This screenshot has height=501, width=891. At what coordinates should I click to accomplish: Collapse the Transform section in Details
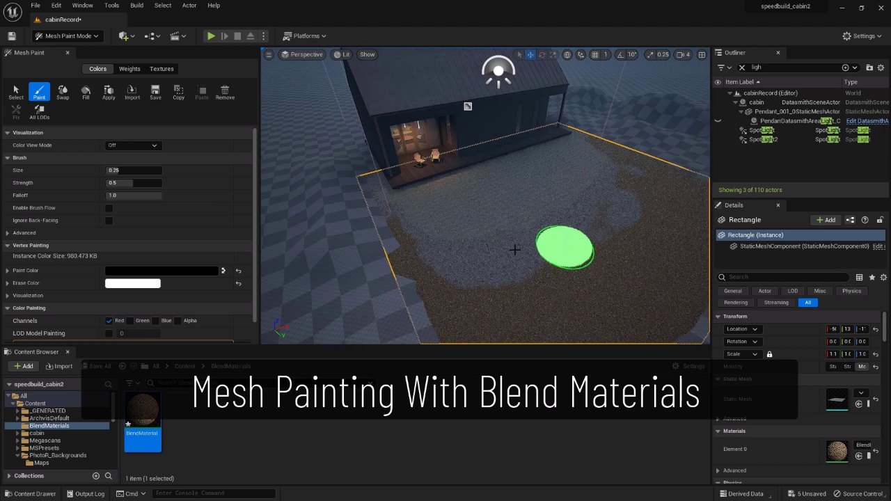718,317
